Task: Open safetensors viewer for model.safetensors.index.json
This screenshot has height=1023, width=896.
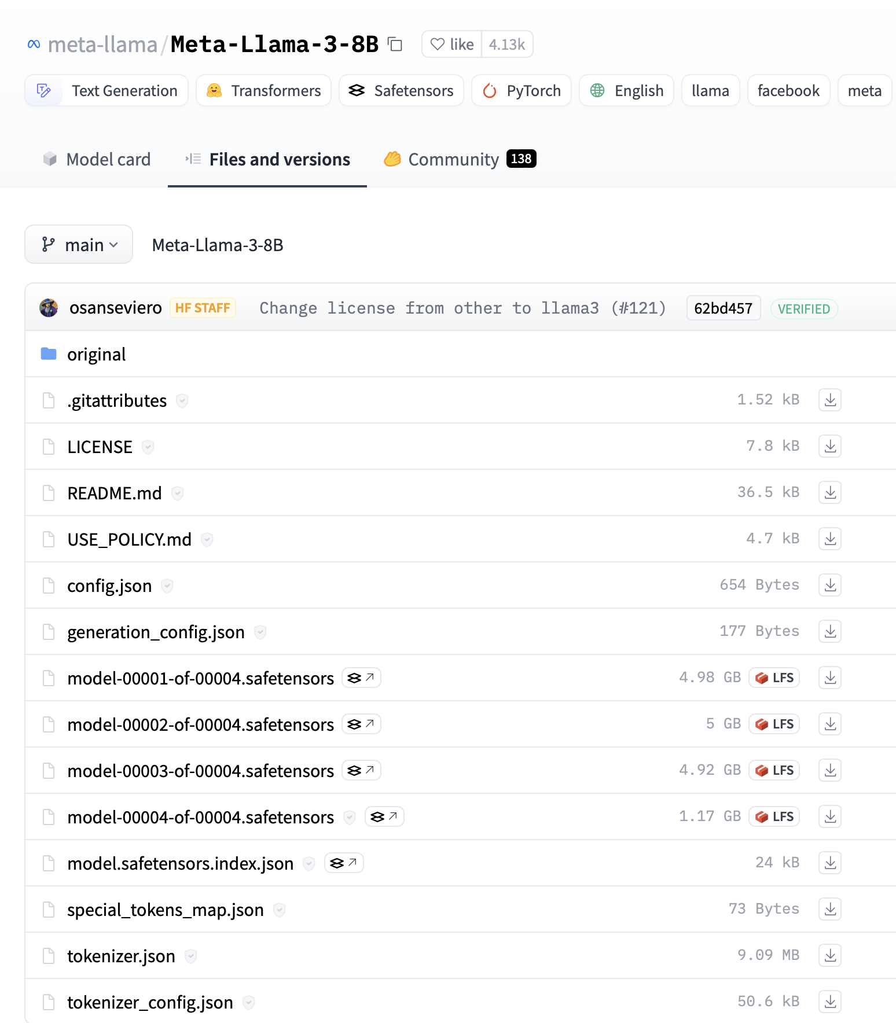Action: (x=344, y=863)
